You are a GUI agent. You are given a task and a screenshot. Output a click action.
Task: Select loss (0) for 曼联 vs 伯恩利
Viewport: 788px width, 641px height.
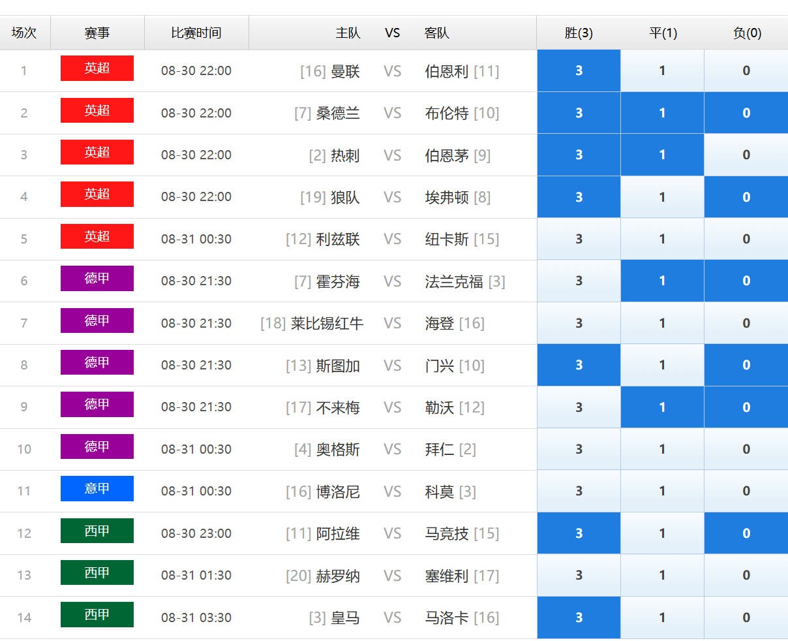tap(746, 71)
